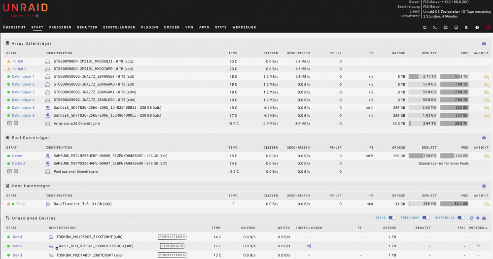Click the dual-arrows icon left of terminal icon
Image resolution: width=493 pixels, height=259 pixels.
click(424, 28)
